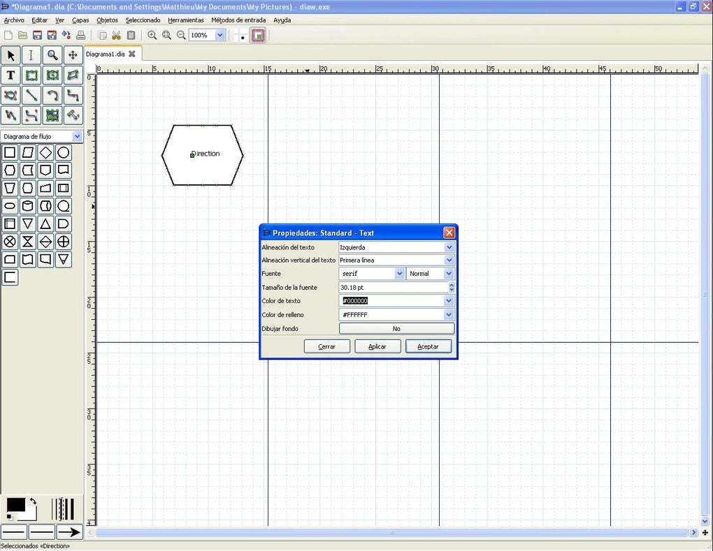Pick the cylinder magnetic disk shape

click(28, 206)
